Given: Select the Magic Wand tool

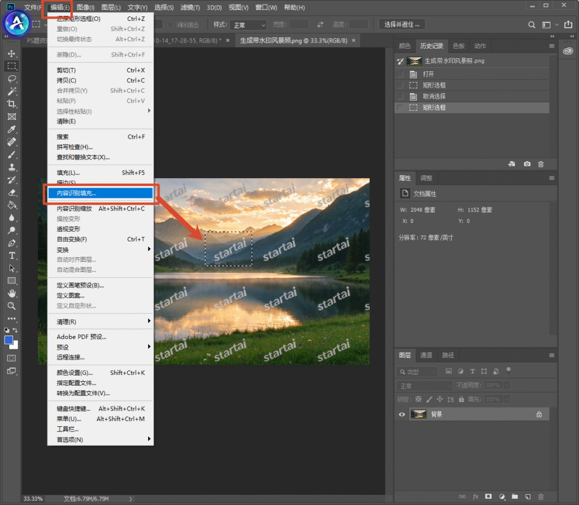Looking at the screenshot, I should [x=11, y=91].
